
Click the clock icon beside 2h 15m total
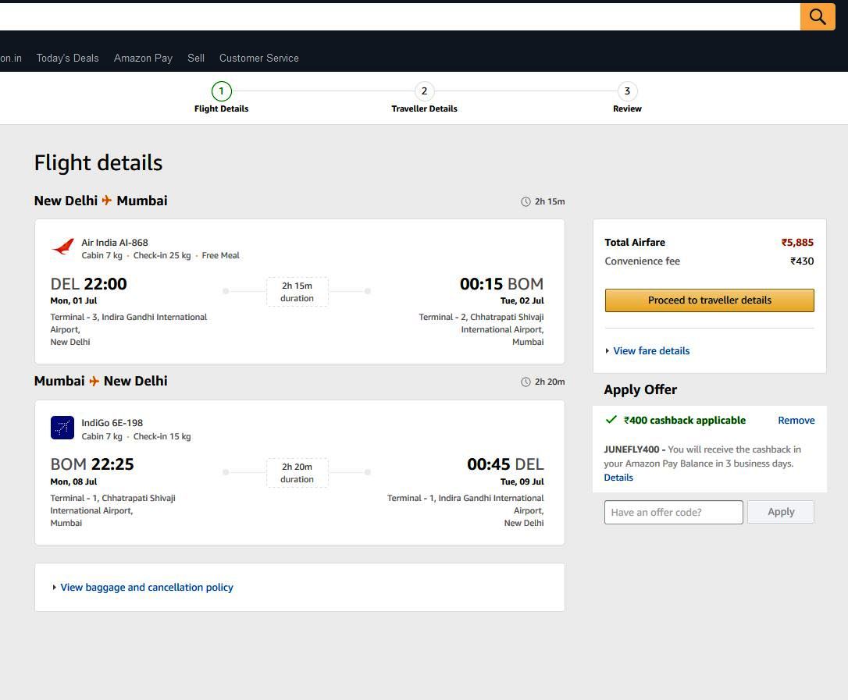pos(526,201)
